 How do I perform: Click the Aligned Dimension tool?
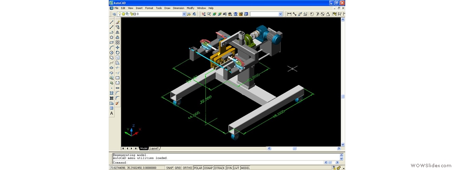tap(295, 14)
